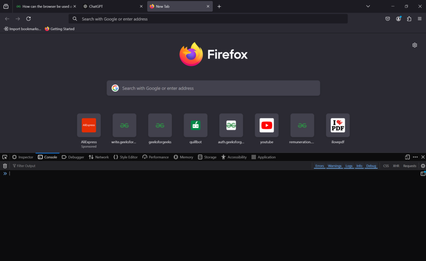Image resolution: width=426 pixels, height=261 pixels.
Task: Switch to the Network panel
Action: point(98,157)
